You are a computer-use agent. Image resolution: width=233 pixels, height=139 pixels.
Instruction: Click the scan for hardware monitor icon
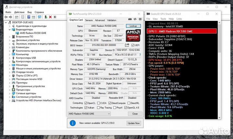(39, 17)
